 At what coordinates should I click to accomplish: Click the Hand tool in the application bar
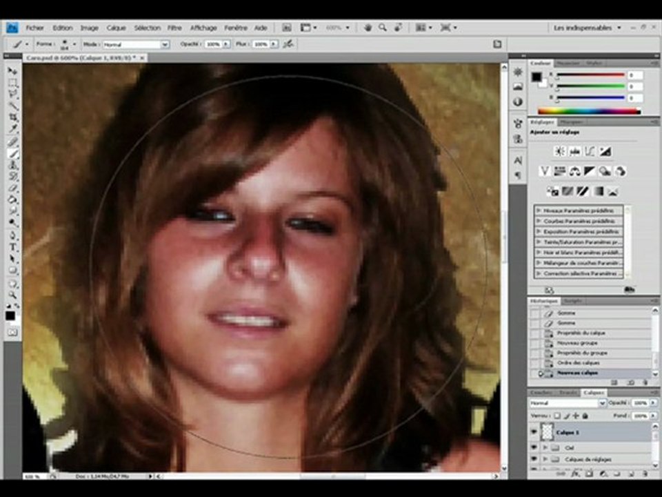pyautogui.click(x=368, y=28)
